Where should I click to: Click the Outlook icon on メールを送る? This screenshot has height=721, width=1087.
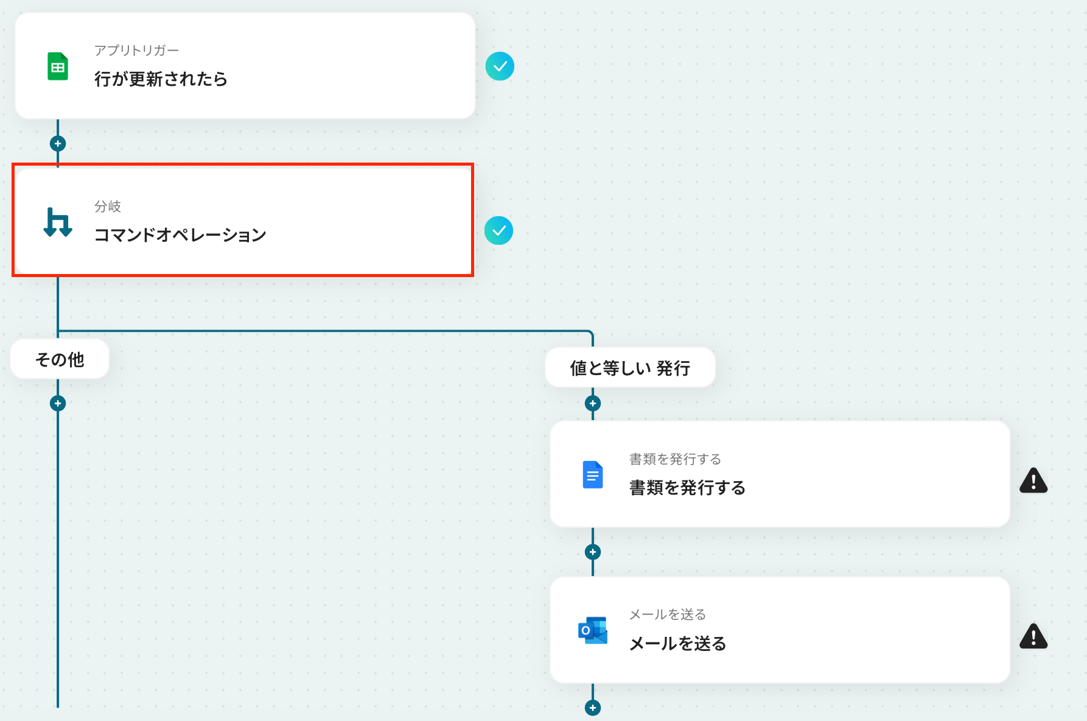(x=593, y=630)
